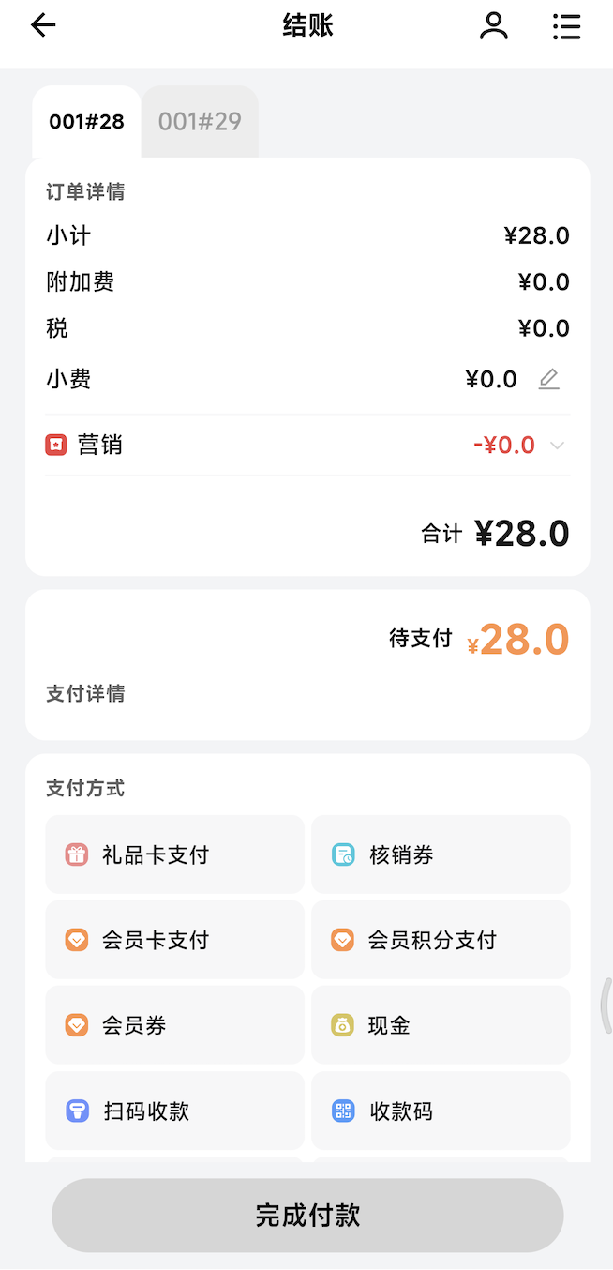
Task: Open the list menu icon
Action: [566, 26]
